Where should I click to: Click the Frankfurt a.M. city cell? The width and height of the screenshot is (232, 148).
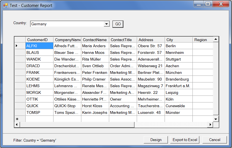(x=179, y=86)
